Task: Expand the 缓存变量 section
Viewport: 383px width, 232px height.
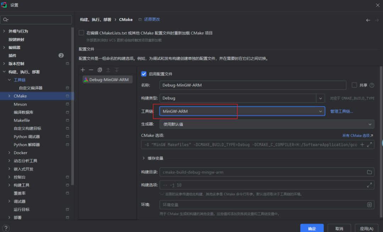Action: (144, 158)
